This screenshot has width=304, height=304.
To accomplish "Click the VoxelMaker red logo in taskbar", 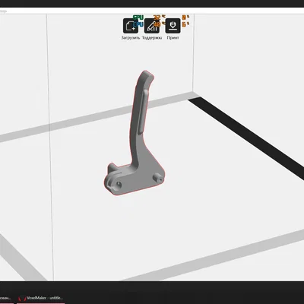I will 23,298.
